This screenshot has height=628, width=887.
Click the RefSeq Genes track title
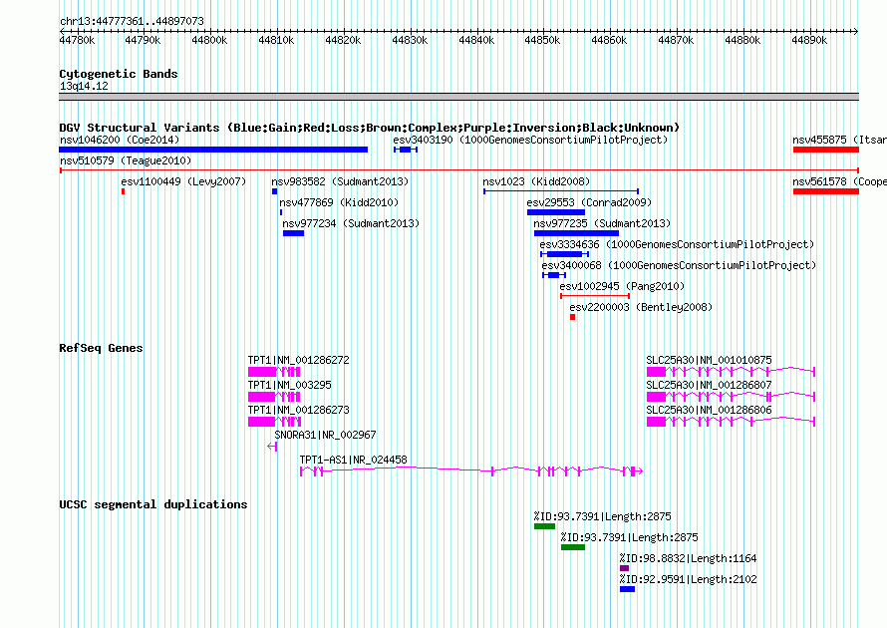point(101,348)
